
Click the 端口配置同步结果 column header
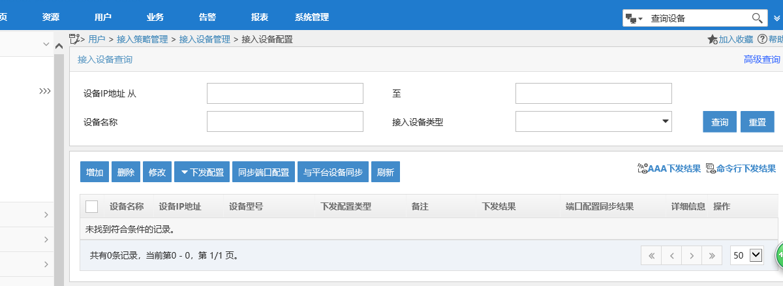(x=600, y=206)
